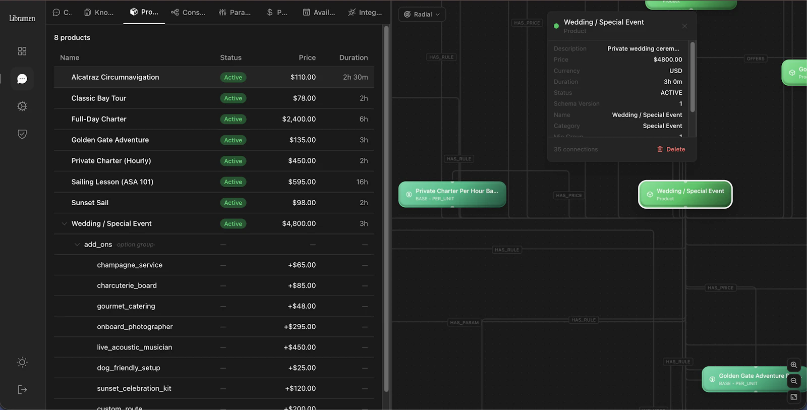
Task: Switch to the Availability tab
Action: [319, 12]
